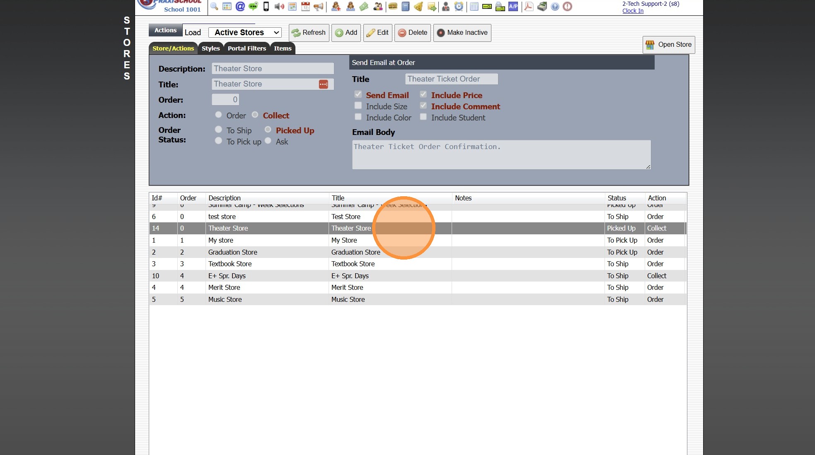Open the @ email icon
The height and width of the screenshot is (455, 815).
[240, 6]
